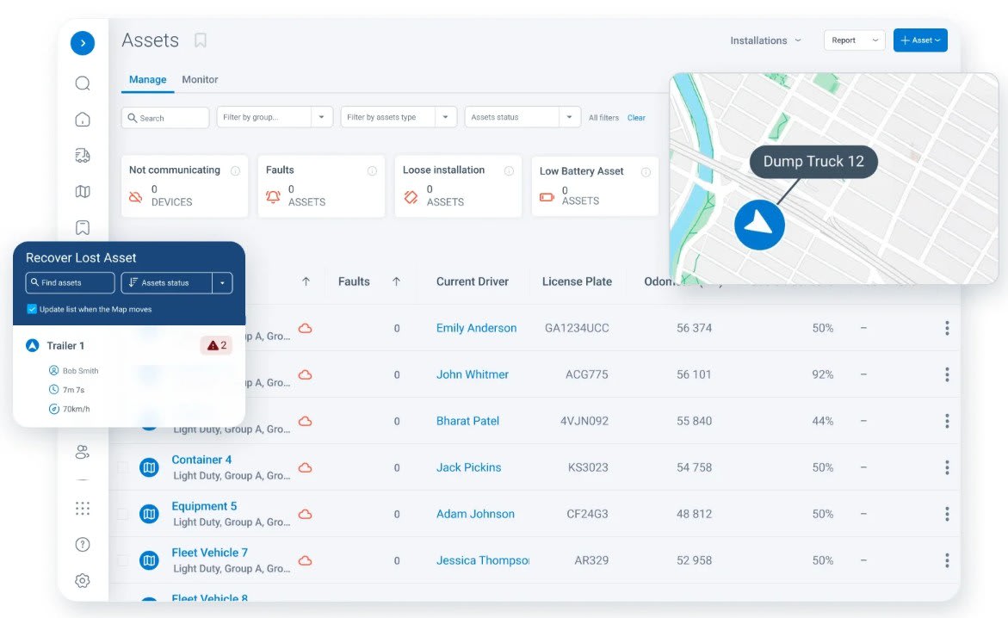Select the Container 4 row checkbox
The image size is (1008, 618).
[123, 467]
